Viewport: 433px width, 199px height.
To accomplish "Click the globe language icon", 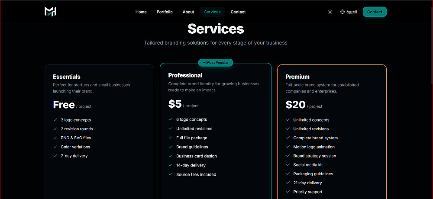I will pyautogui.click(x=343, y=12).
